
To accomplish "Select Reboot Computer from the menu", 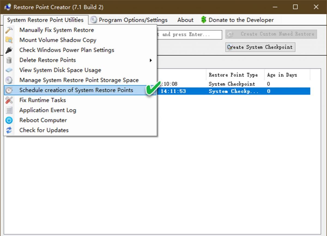I will (x=80, y=120).
